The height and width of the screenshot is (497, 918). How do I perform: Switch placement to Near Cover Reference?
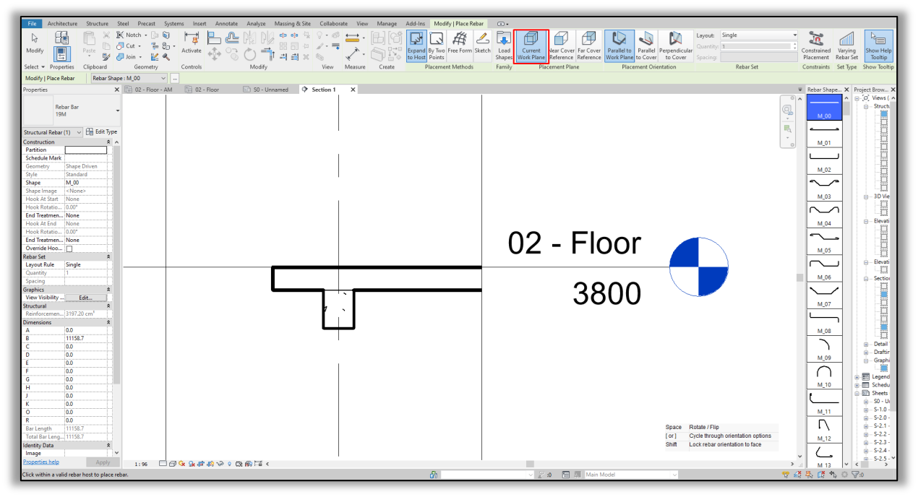point(562,46)
